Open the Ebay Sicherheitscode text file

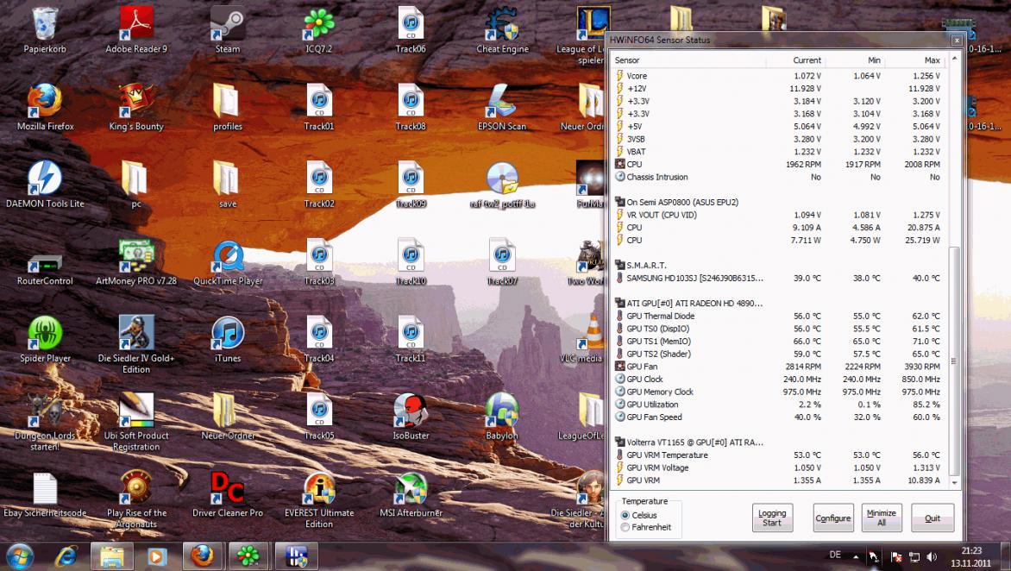click(x=45, y=493)
